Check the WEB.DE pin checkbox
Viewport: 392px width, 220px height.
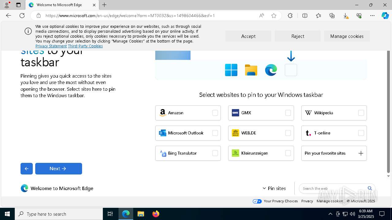coord(288,133)
